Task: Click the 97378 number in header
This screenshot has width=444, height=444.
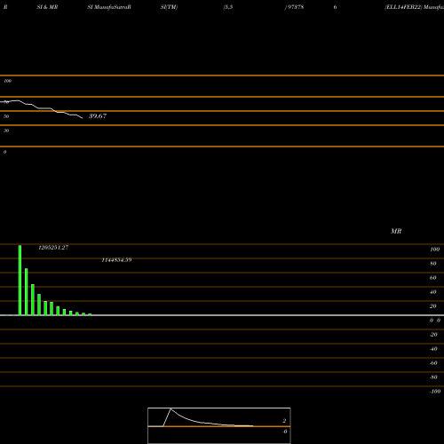Action: point(295,7)
